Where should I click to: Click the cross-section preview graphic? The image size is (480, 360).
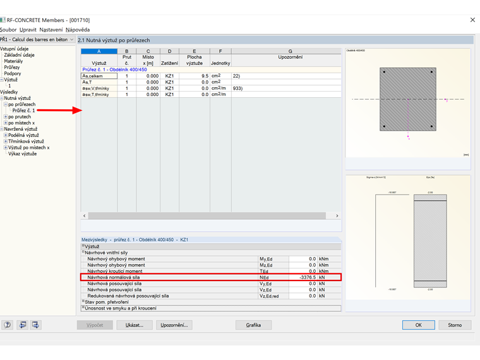(408, 102)
